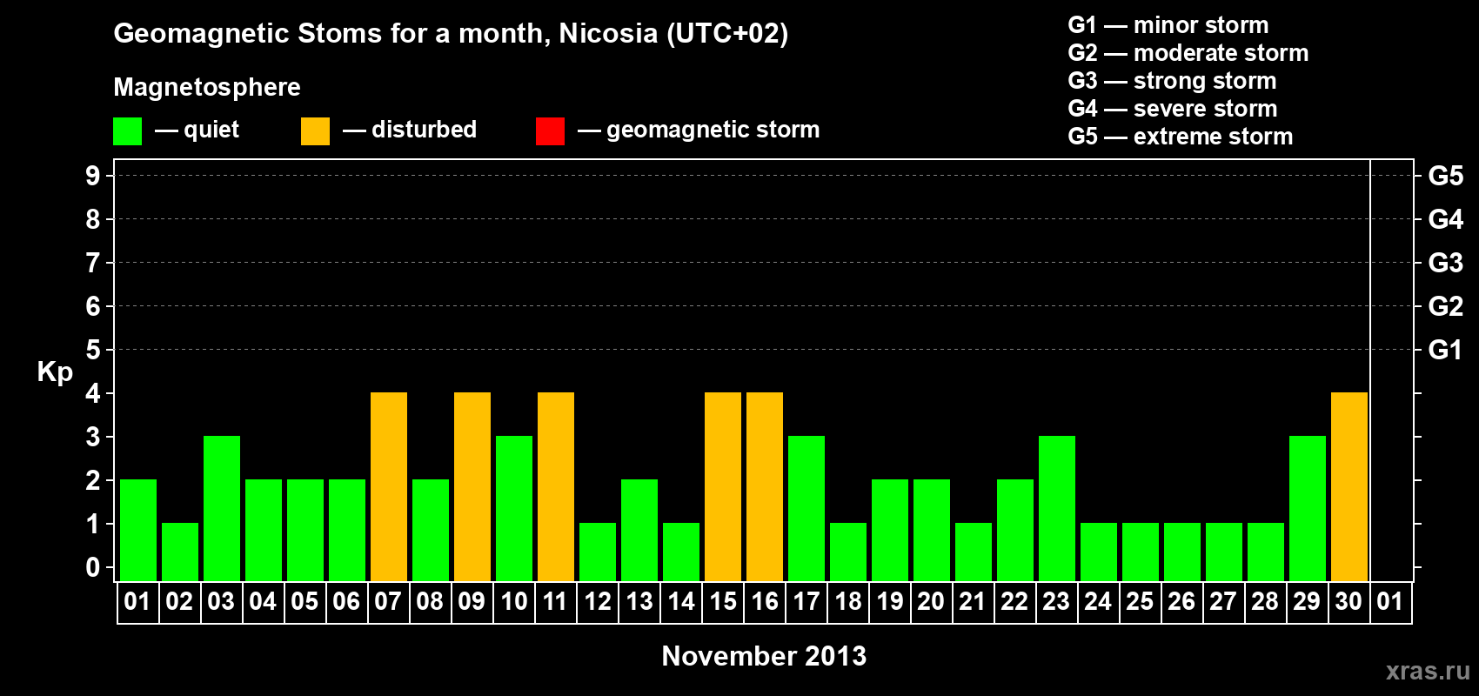Screen dimensions: 1479x696
Task: Click the orange bar for day 11
Action: click(x=556, y=486)
